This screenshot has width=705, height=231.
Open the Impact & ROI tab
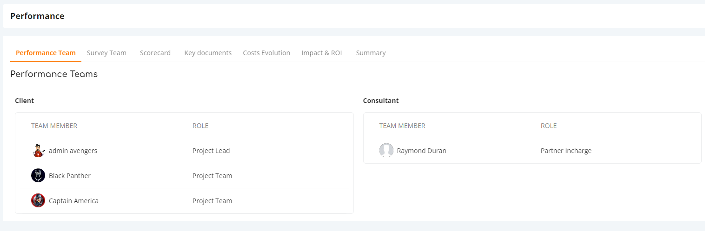point(322,53)
